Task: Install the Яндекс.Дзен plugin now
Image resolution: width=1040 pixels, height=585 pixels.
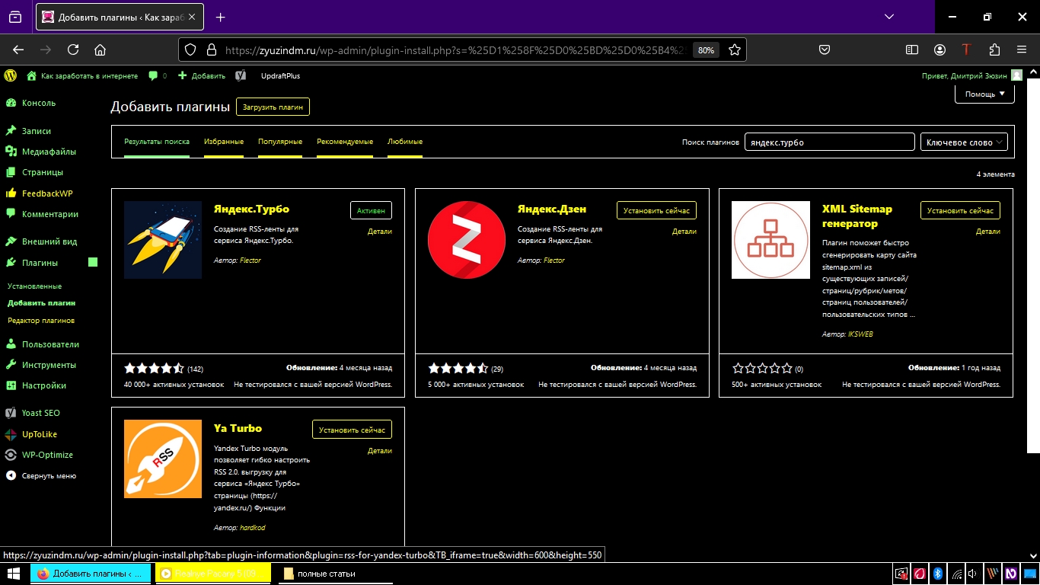Action: [x=656, y=210]
